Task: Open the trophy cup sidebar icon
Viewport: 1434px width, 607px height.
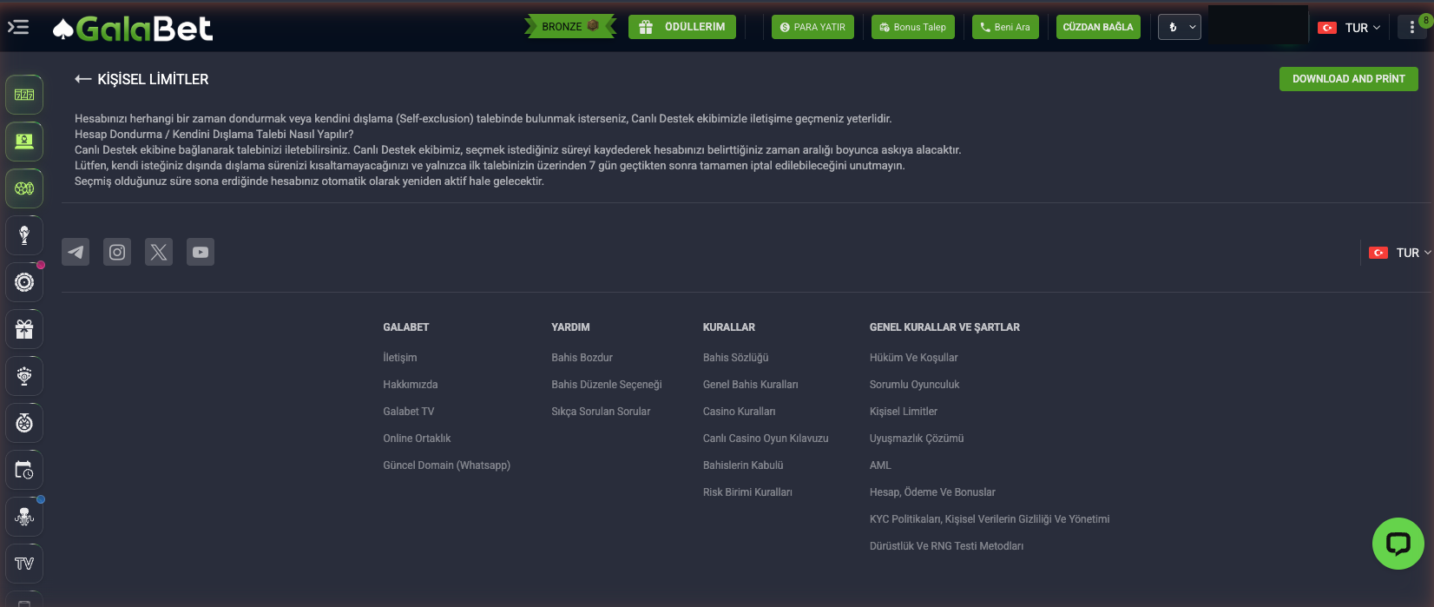Action: (x=24, y=235)
